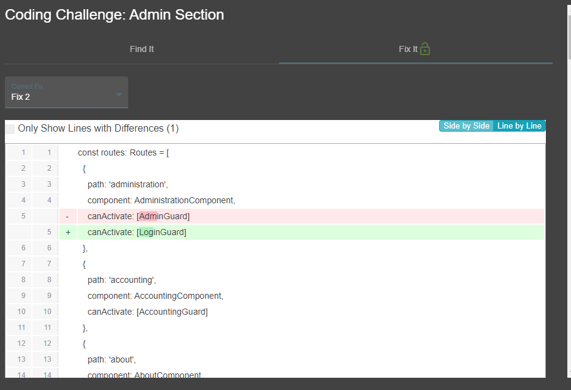Toggle Only Show Lines with Differences
This screenshot has width=571, height=390.
[x=9, y=129]
